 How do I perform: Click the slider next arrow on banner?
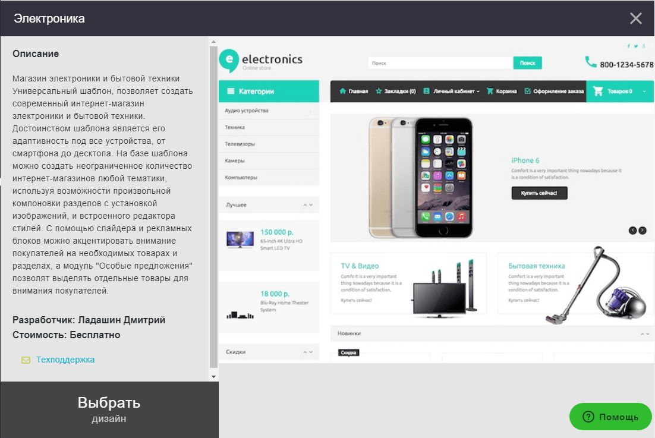point(643,231)
